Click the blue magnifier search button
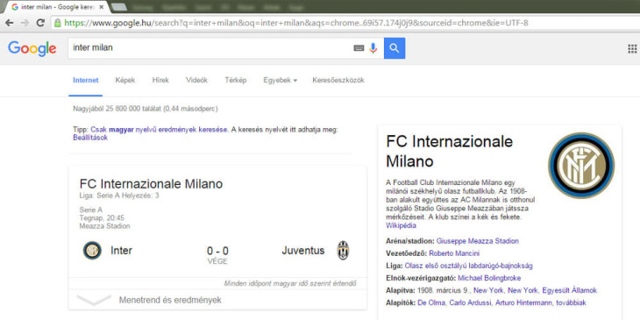This screenshot has width=640, height=320. [x=395, y=48]
